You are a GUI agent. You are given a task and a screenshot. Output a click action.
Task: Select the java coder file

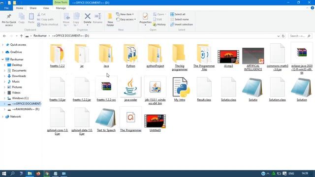pyautogui.click(x=130, y=89)
